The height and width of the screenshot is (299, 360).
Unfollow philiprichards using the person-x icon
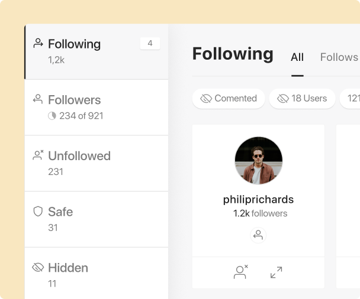click(x=240, y=272)
